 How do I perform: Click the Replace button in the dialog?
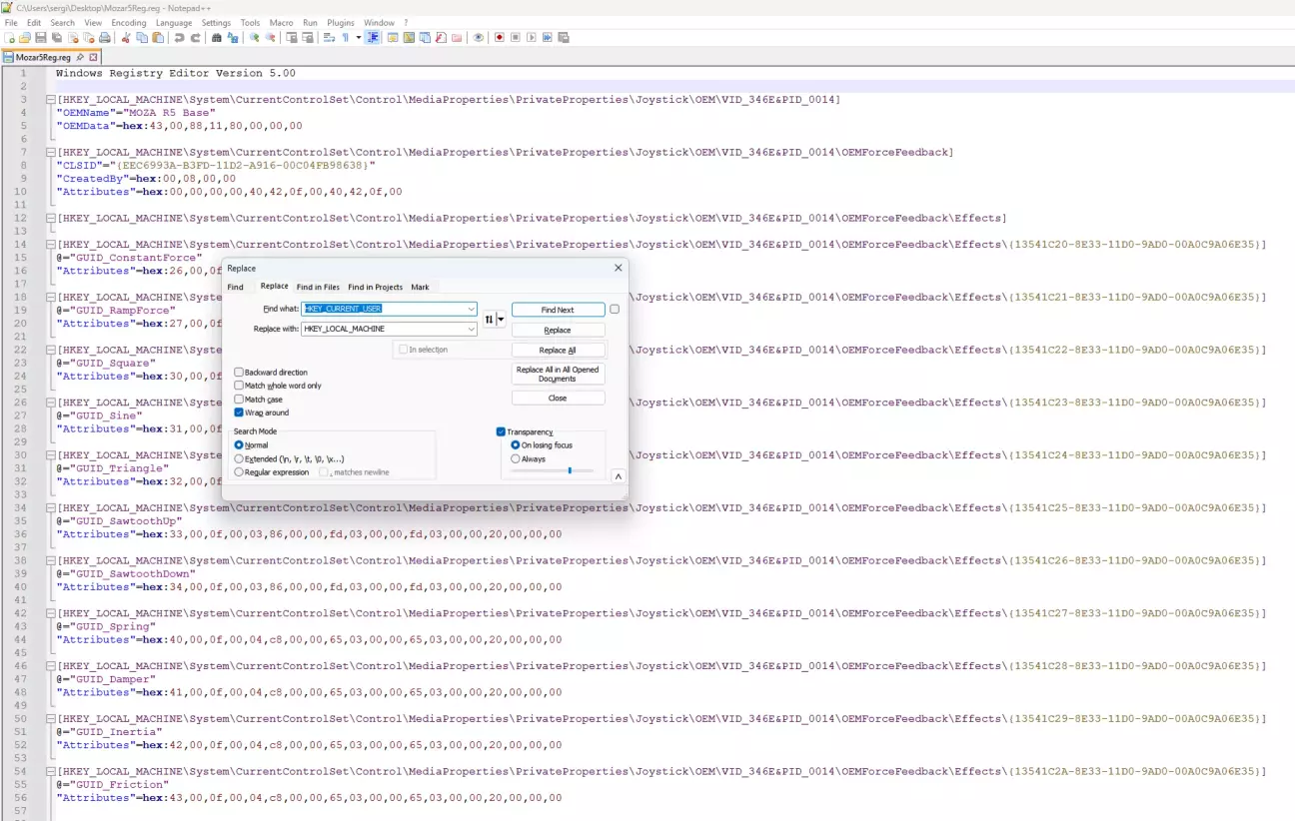tap(558, 330)
